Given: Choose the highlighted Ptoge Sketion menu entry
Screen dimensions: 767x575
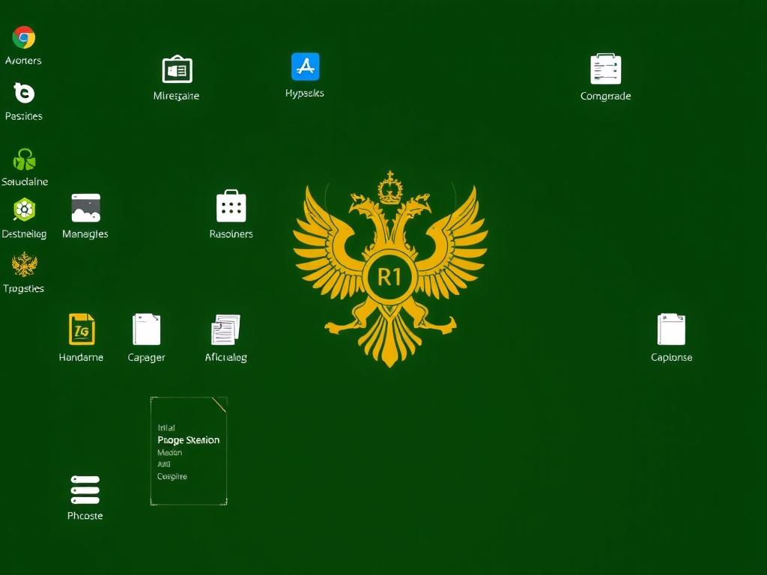Looking at the screenshot, I should 188,440.
